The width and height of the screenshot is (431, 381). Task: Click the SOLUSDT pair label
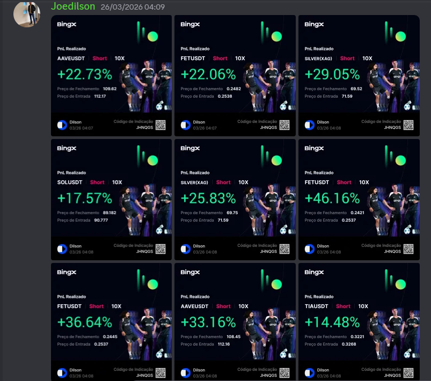[x=70, y=182]
